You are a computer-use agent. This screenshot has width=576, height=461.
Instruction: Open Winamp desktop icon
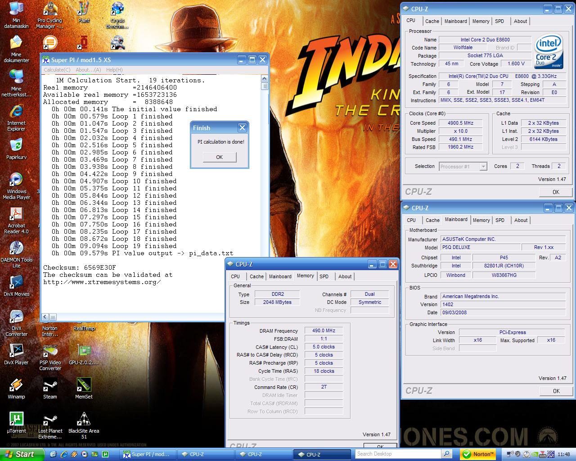point(16,389)
